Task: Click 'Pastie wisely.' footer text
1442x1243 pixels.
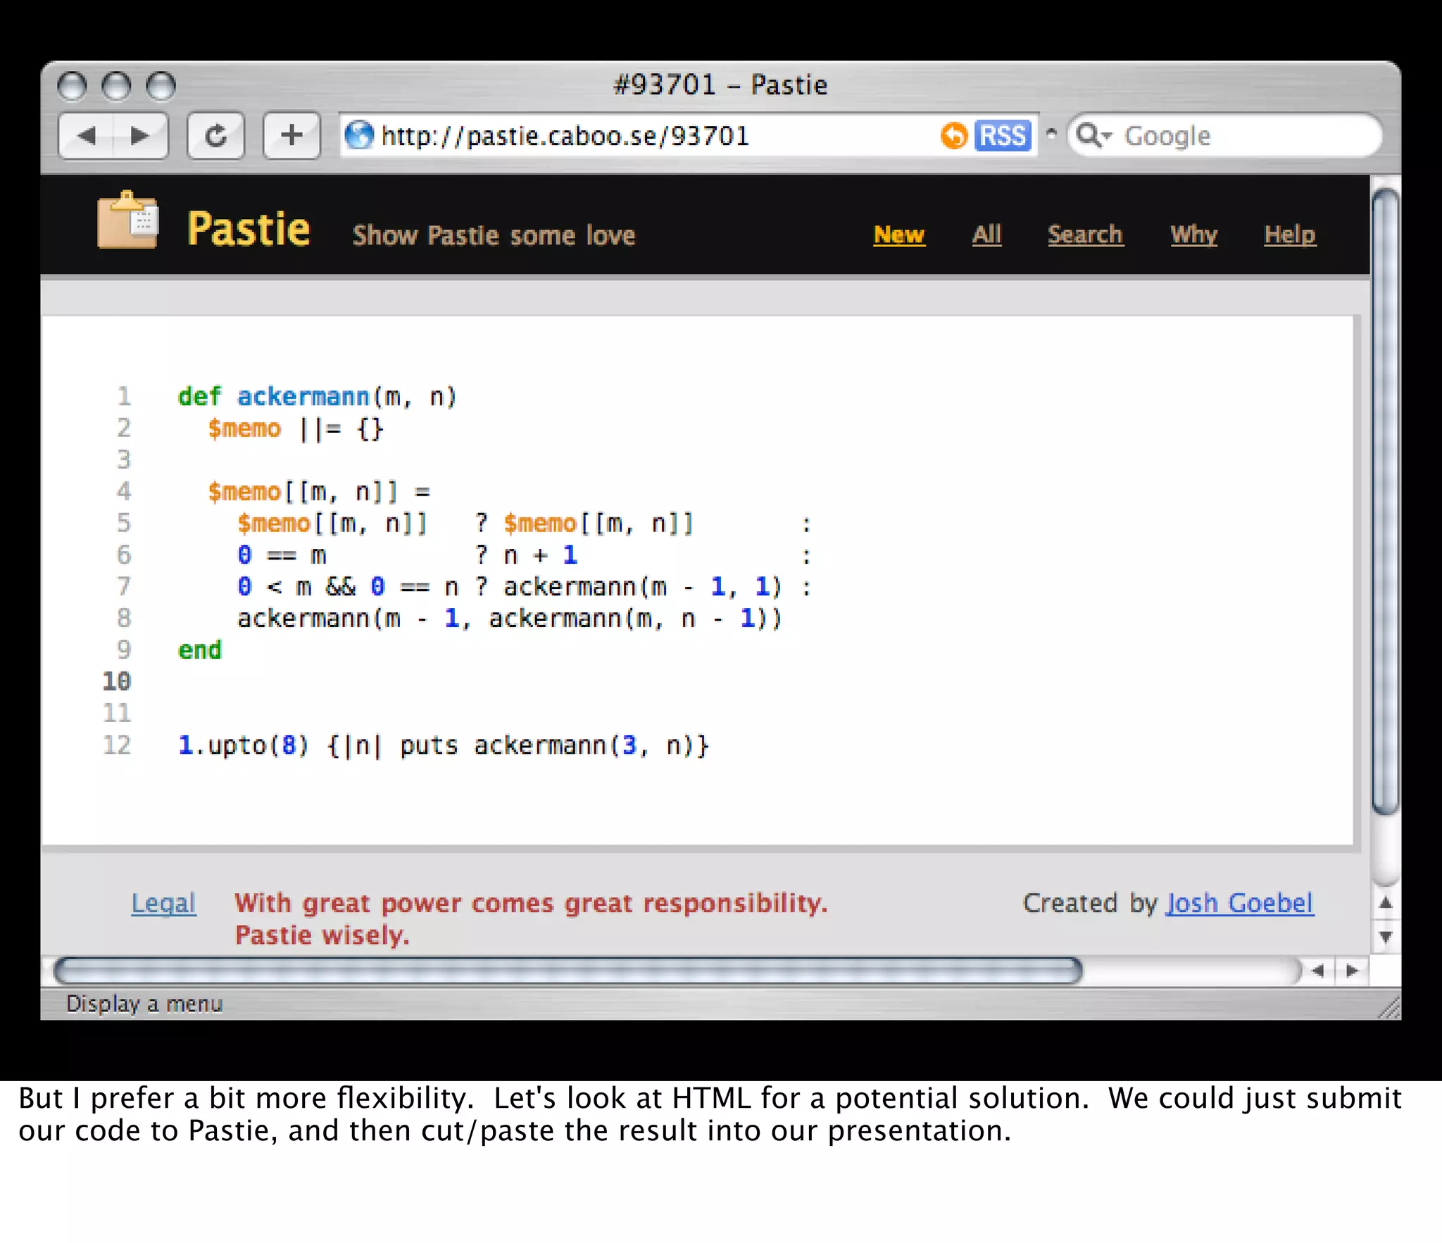Action: click(322, 935)
